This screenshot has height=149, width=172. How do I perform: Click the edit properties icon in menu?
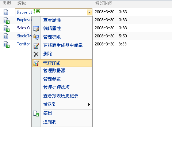click(x=36, y=29)
